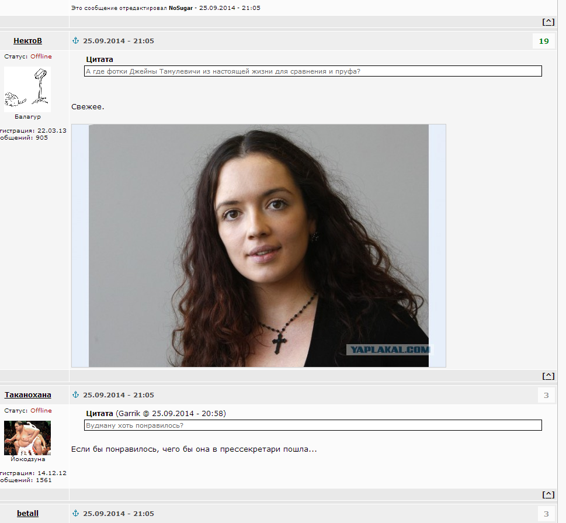Image resolution: width=566 pixels, height=523 pixels.
Task: Click Offline status under Таканохана
Action: pyautogui.click(x=41, y=410)
